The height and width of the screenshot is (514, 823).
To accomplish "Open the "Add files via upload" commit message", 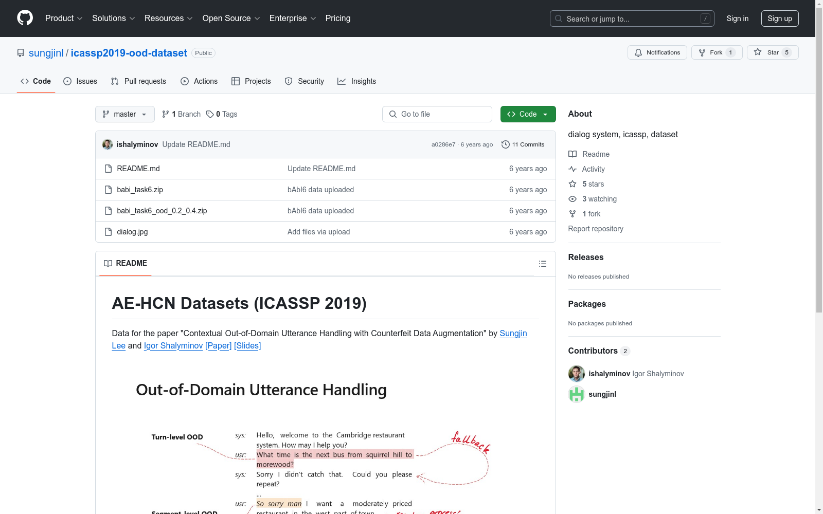I will (x=319, y=232).
